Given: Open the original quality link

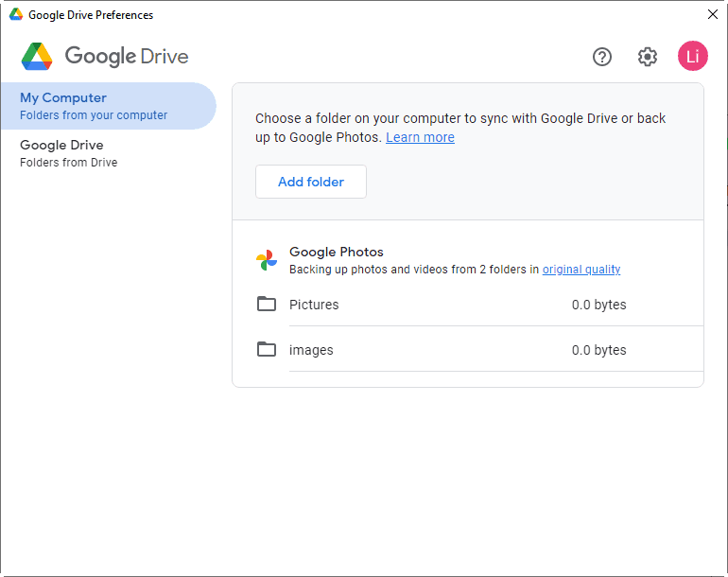Looking at the screenshot, I should click(581, 270).
